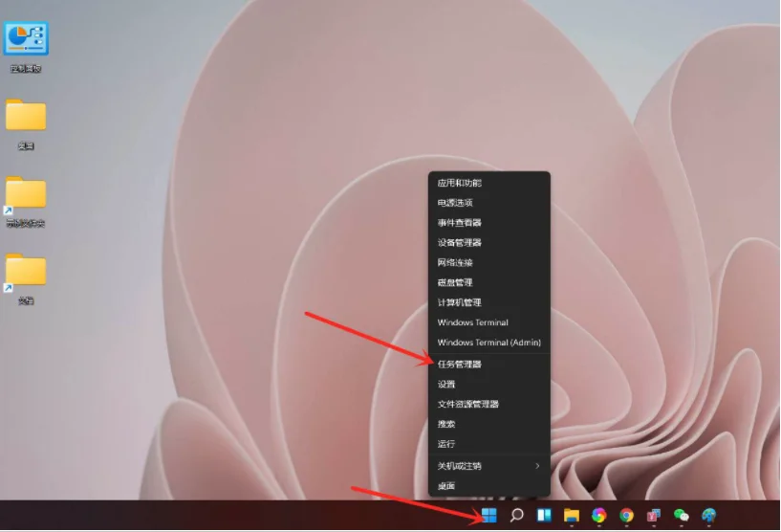Viewport: 781px width, 532px height.
Task: Open taskbar search magnifier icon
Action: (516, 516)
